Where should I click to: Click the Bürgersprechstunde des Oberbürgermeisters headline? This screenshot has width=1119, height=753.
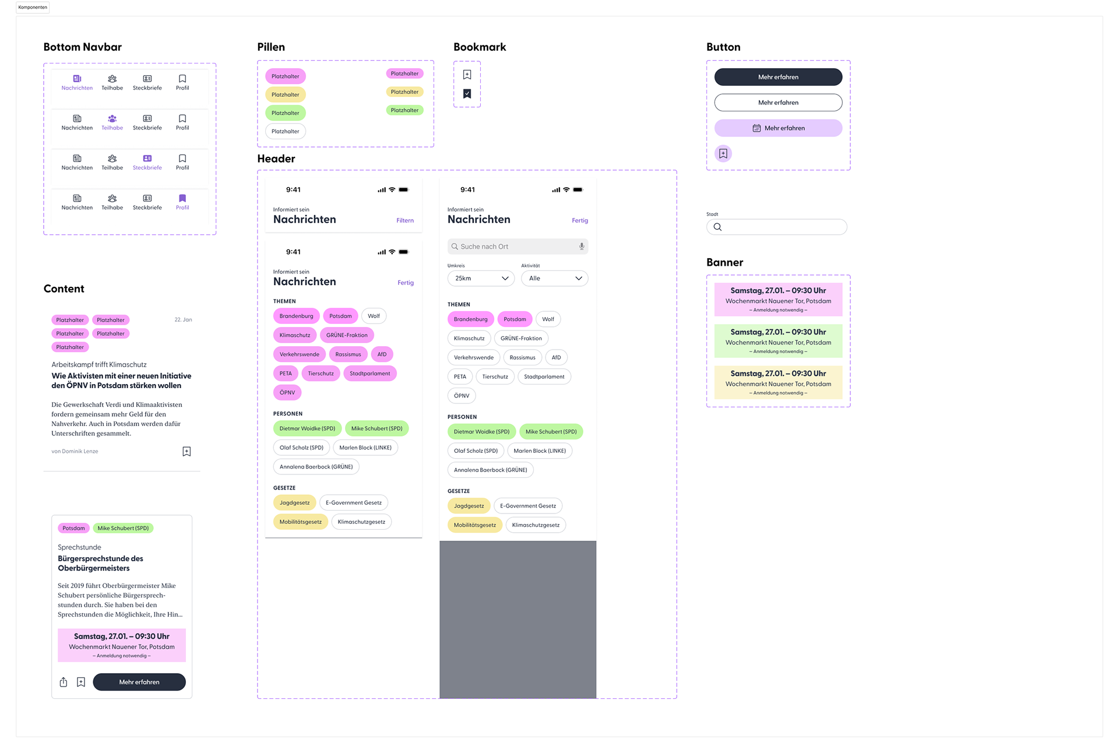100,563
